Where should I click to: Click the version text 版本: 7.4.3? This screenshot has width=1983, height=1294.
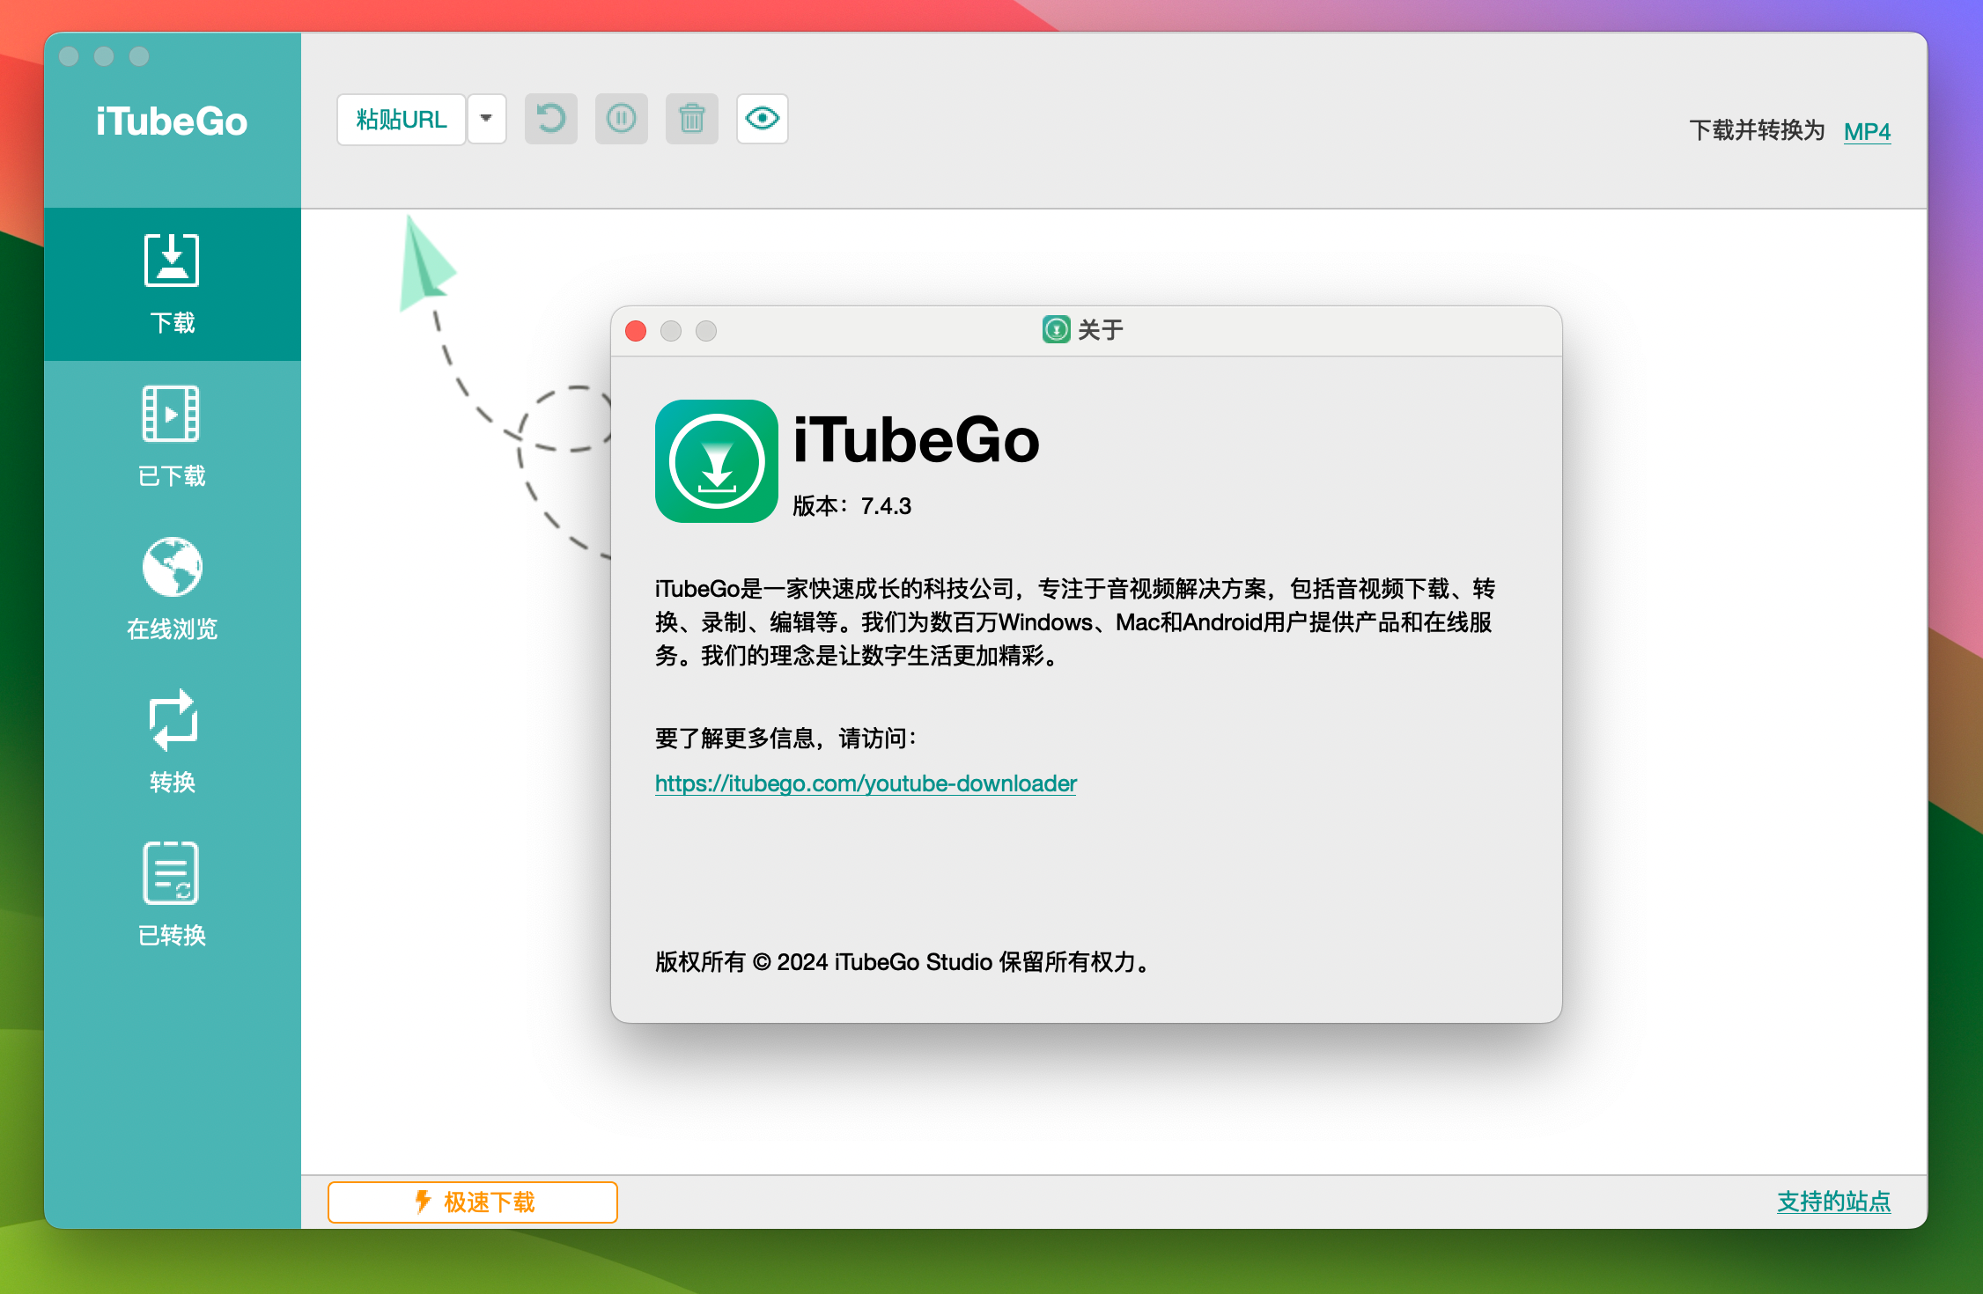tap(851, 506)
